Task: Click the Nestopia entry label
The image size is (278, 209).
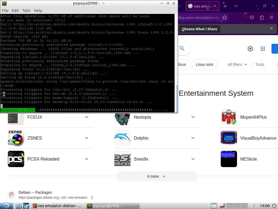Action: click(142, 117)
